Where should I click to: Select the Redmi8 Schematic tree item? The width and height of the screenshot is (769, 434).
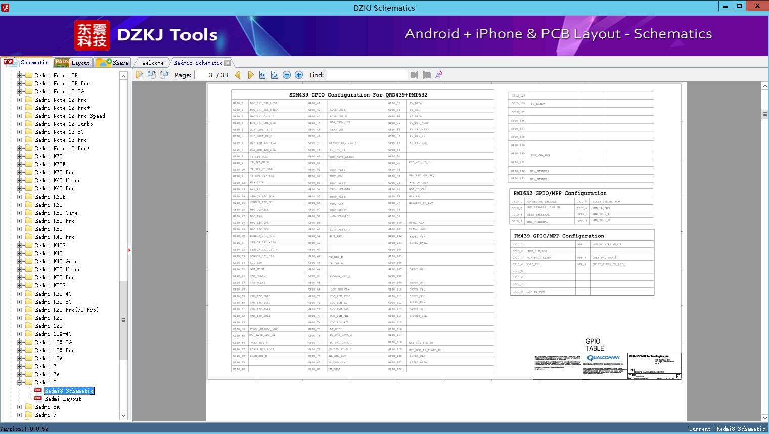click(x=69, y=391)
